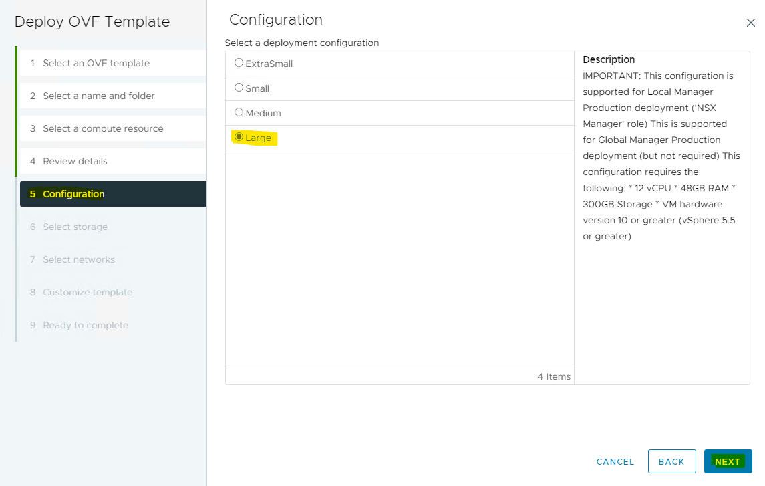
Task: Go to step 1 Select an OVF template
Action: [x=96, y=63]
